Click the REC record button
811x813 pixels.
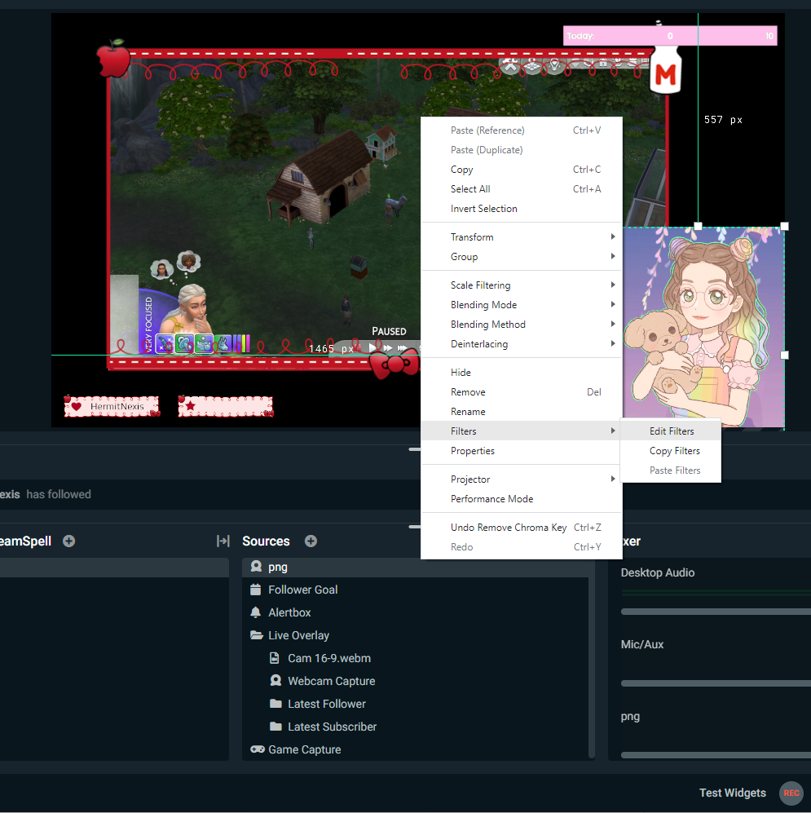791,793
